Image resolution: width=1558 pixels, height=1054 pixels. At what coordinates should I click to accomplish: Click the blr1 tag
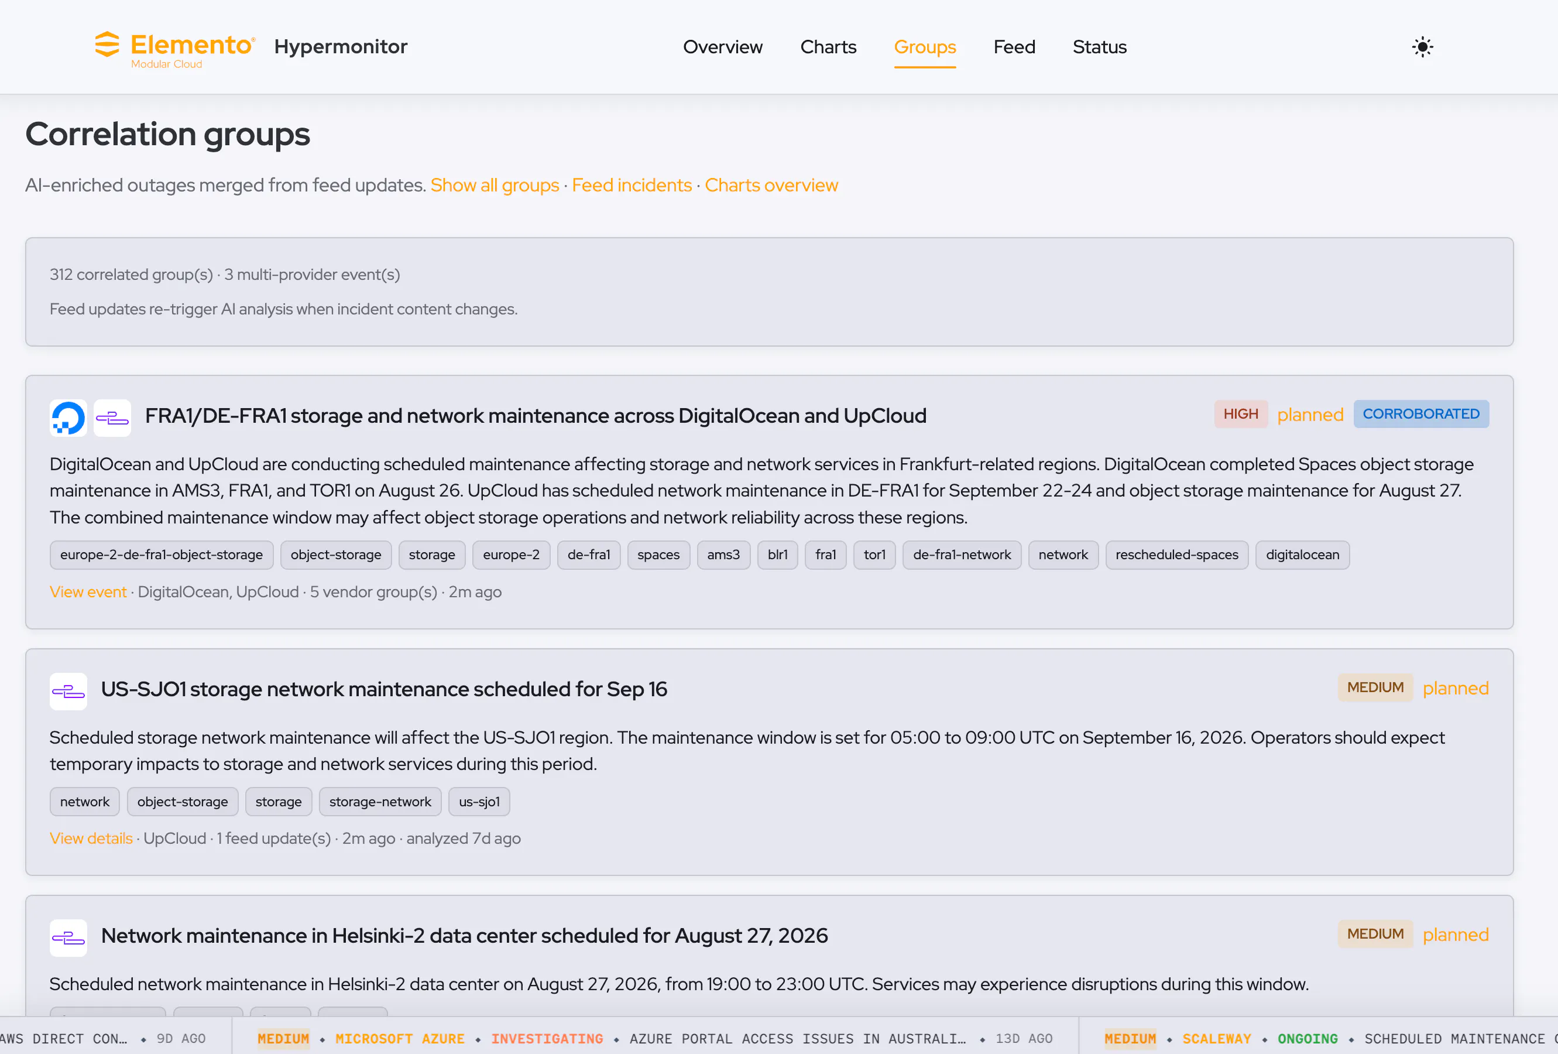coord(778,555)
